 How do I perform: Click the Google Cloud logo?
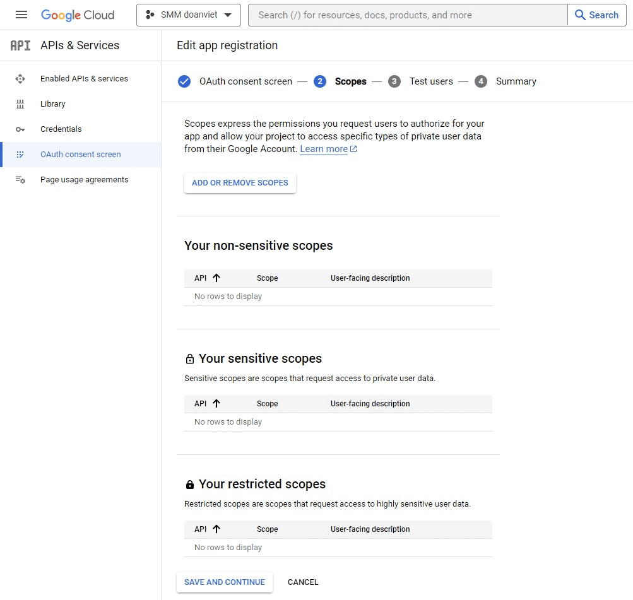(78, 15)
